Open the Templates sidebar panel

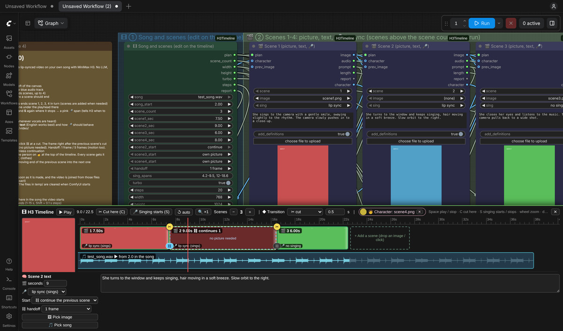click(9, 134)
